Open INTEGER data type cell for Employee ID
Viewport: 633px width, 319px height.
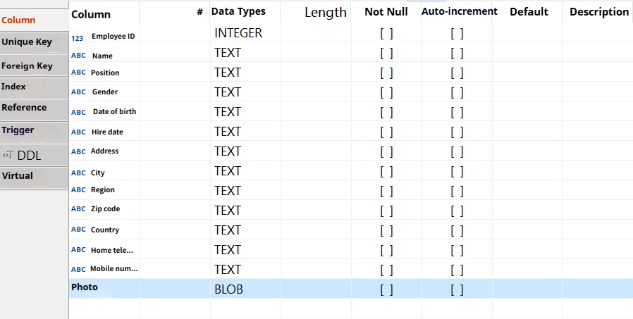click(238, 33)
